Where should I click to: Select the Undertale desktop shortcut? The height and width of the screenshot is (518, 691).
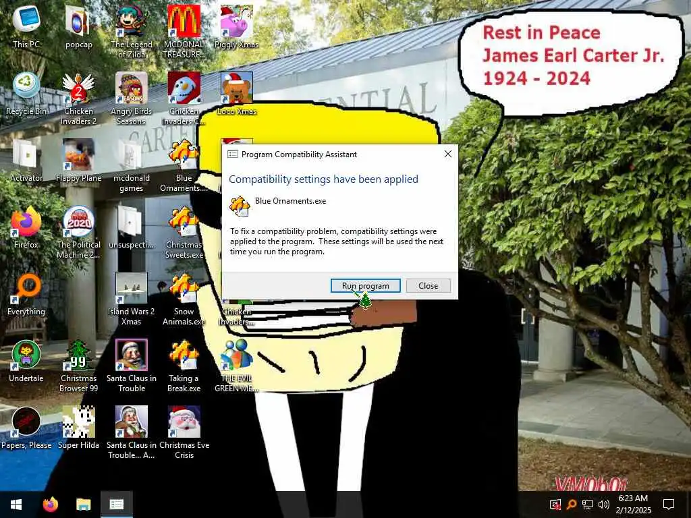26,362
